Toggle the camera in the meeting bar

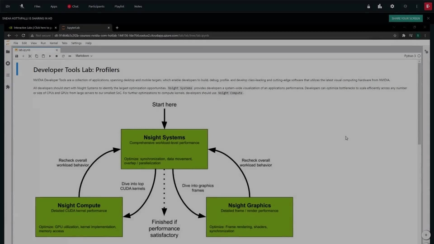(x=8, y=6)
